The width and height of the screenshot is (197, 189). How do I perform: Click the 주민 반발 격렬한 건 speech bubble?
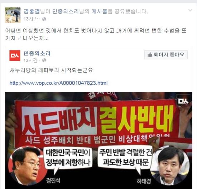coord(125,157)
